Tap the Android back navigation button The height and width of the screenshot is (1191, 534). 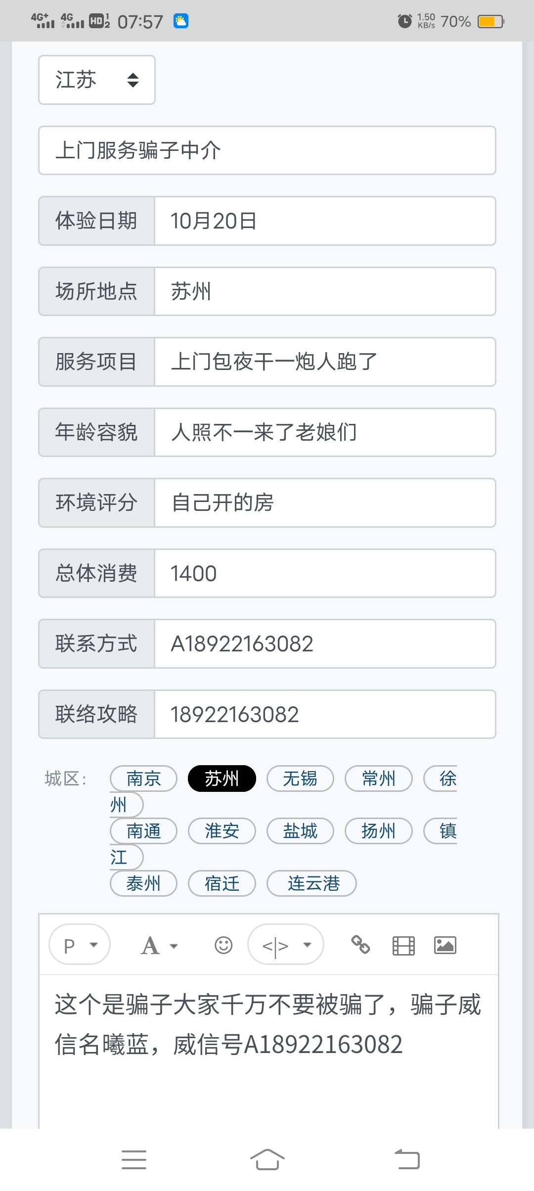[x=407, y=1159]
